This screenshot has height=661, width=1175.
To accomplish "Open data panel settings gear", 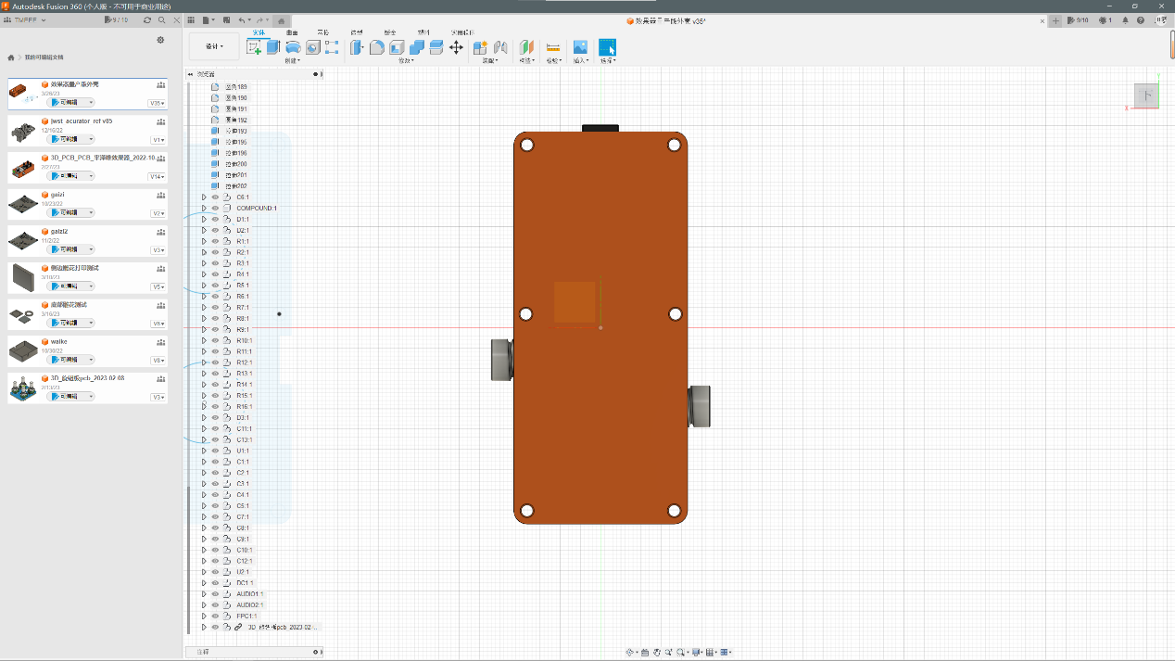I will pyautogui.click(x=160, y=40).
